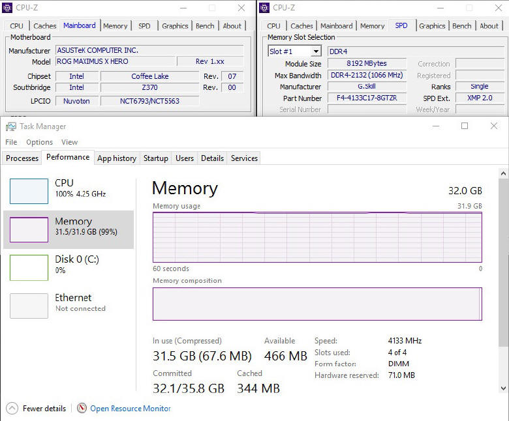Viewport: 509px width, 421px height.
Task: Open the About tab in right CPU-Z window
Action: (489, 26)
